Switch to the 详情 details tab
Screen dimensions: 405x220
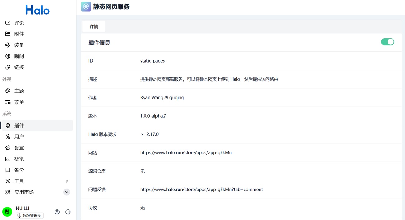pyautogui.click(x=94, y=27)
